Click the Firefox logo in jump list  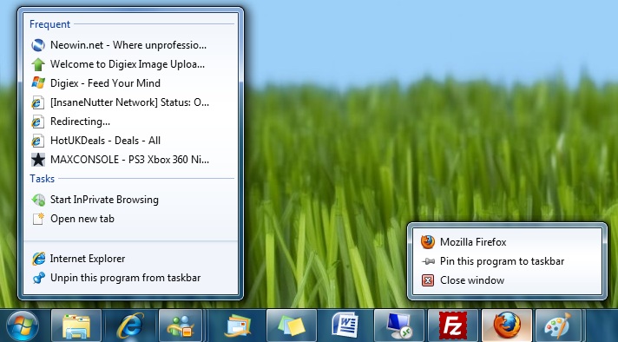tap(428, 242)
